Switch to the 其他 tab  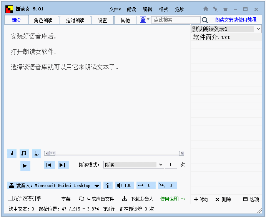[x=125, y=20]
